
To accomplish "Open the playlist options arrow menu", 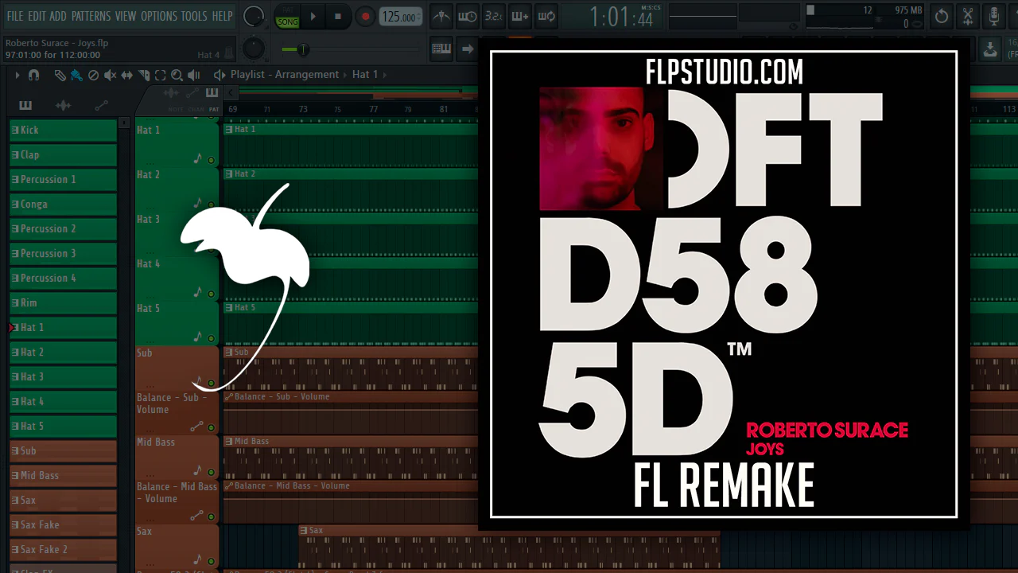I will (x=17, y=75).
